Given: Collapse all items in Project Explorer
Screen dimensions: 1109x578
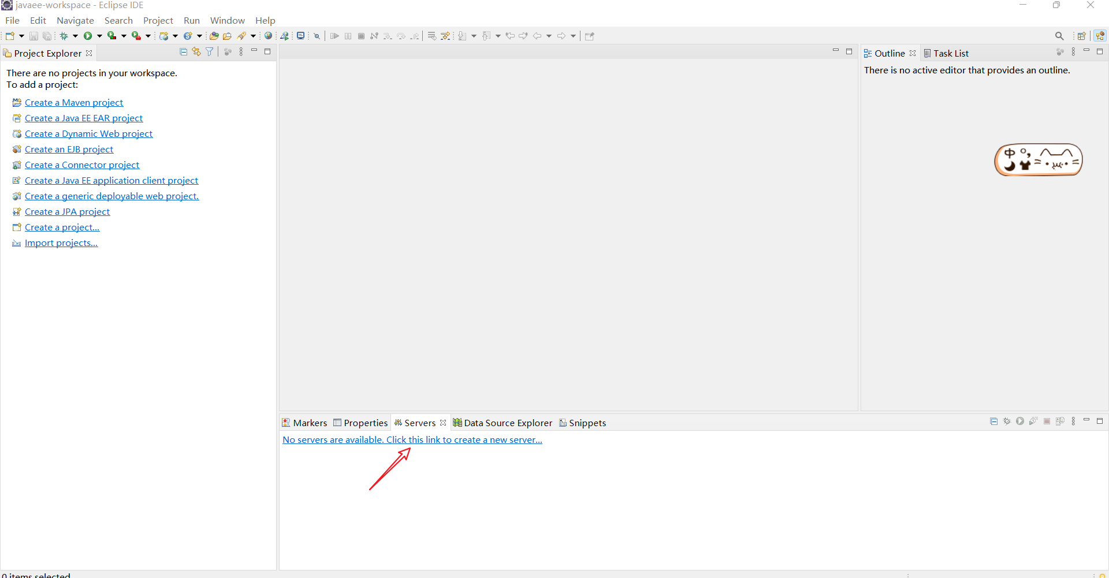Looking at the screenshot, I should [x=183, y=51].
